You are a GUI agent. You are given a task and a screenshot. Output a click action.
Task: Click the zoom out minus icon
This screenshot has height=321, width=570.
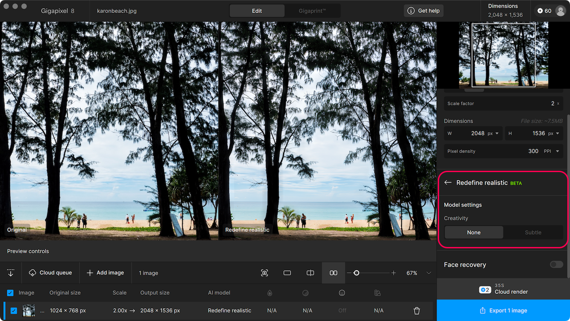click(x=349, y=273)
